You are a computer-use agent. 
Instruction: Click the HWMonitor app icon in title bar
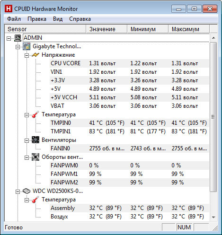[x=9, y=9]
